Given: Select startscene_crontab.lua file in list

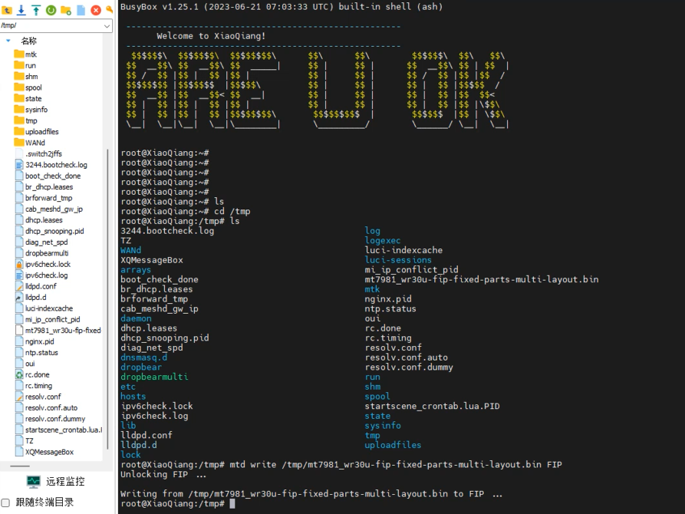Looking at the screenshot, I should tap(64, 430).
